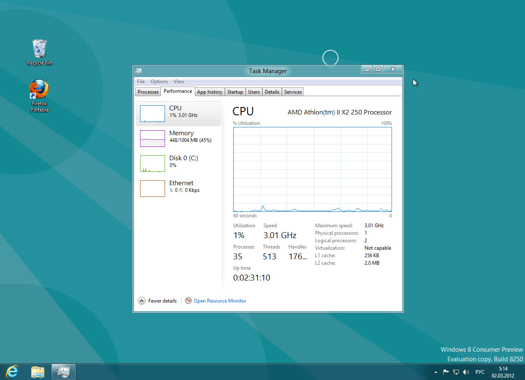Open the clock showing 5:14
The image size is (525, 380).
pos(503,372)
